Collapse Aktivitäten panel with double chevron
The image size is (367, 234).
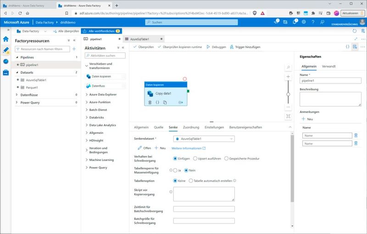123,48
